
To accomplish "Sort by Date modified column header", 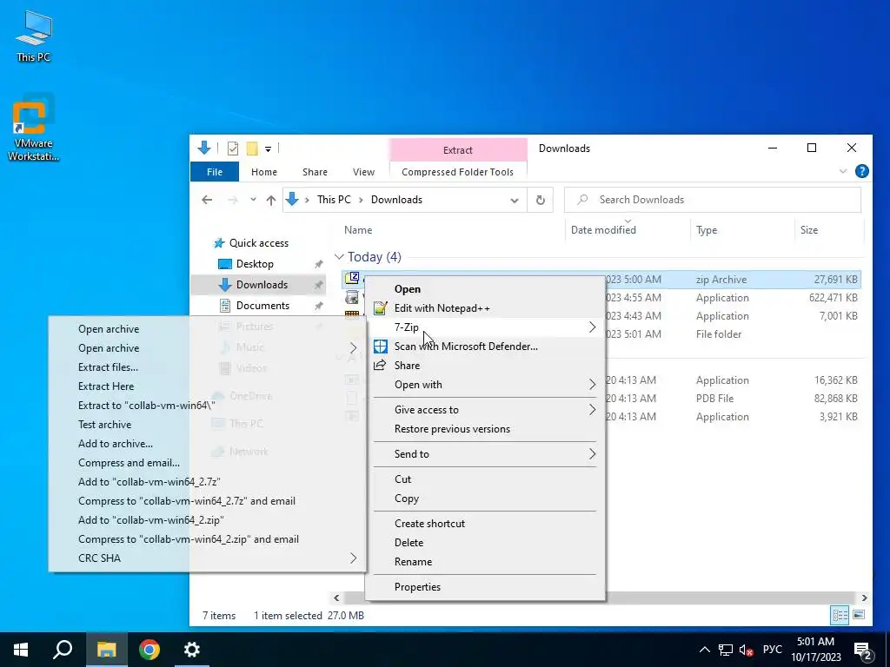I will click(603, 229).
